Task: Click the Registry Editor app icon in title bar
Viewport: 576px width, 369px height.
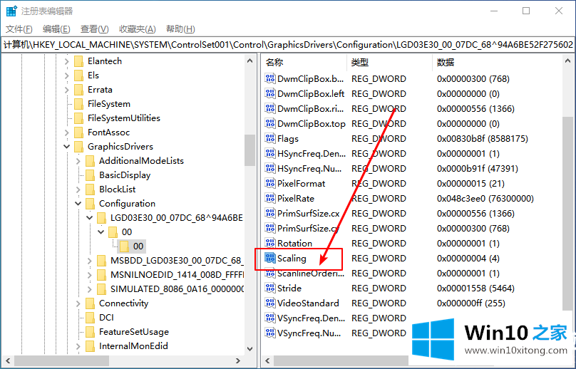Action: pos(10,11)
